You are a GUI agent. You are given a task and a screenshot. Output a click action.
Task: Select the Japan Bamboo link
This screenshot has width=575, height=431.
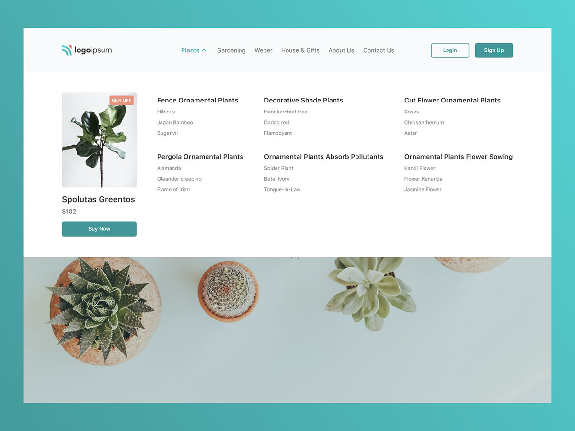click(x=175, y=123)
